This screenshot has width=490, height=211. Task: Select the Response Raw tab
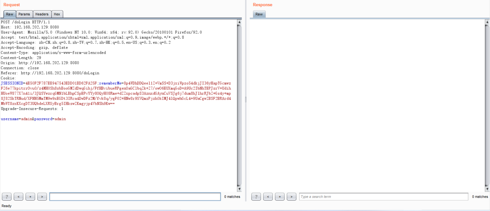coord(259,14)
